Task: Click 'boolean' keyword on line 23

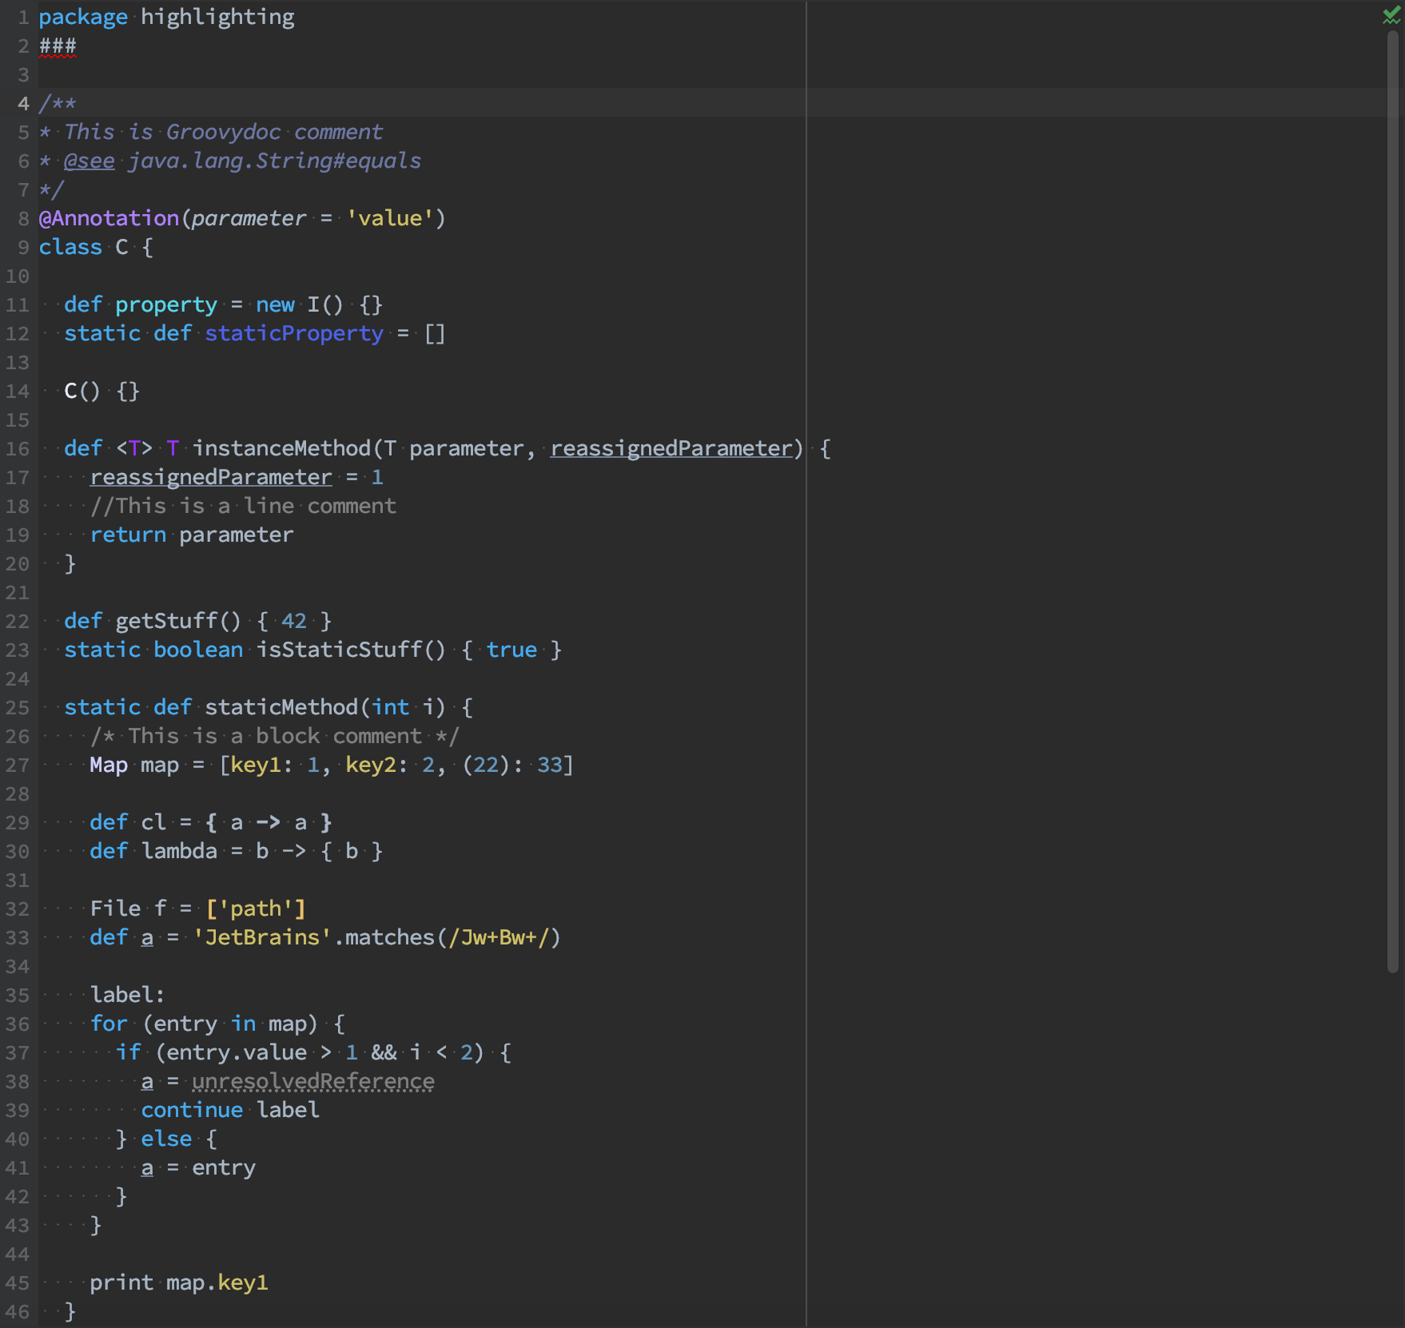Action: pos(198,650)
